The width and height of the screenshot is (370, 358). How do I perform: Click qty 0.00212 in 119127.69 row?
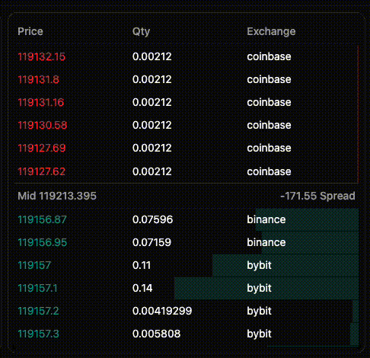[x=152, y=148]
